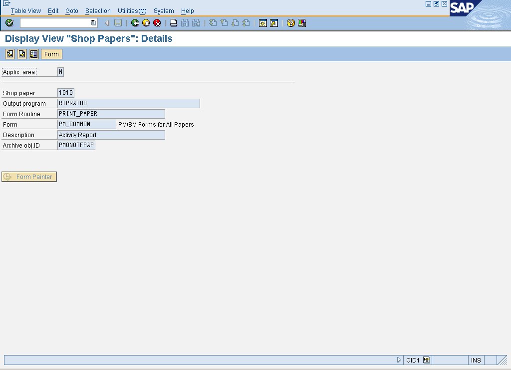Screen dimensions: 511x370
Task: Open the command field history dropdown
Action: pos(92,22)
